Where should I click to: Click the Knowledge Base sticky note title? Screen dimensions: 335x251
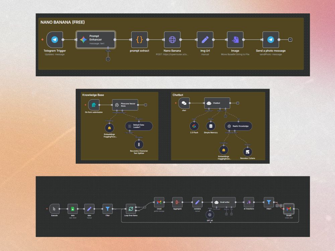[93, 95]
